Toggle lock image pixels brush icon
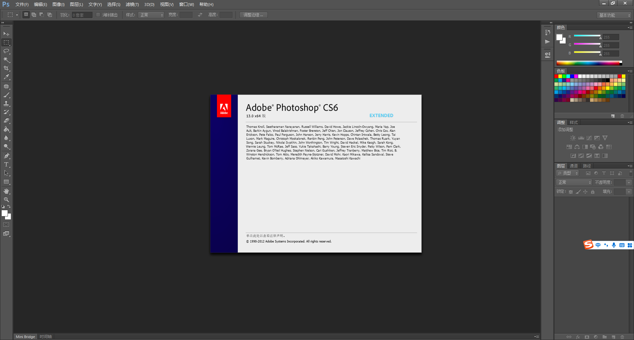Screen dimensions: 634x340 coord(578,192)
